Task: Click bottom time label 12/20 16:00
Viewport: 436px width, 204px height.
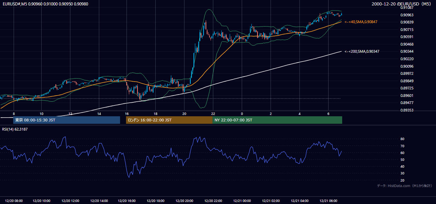Action: 127,201
